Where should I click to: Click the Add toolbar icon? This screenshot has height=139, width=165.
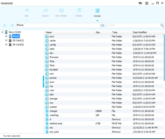click(27, 10)
